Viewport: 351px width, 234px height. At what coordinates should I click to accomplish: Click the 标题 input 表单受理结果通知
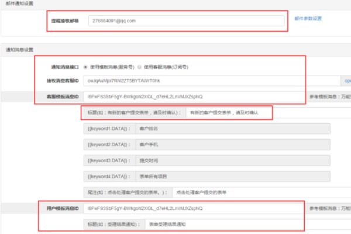click(x=248, y=225)
